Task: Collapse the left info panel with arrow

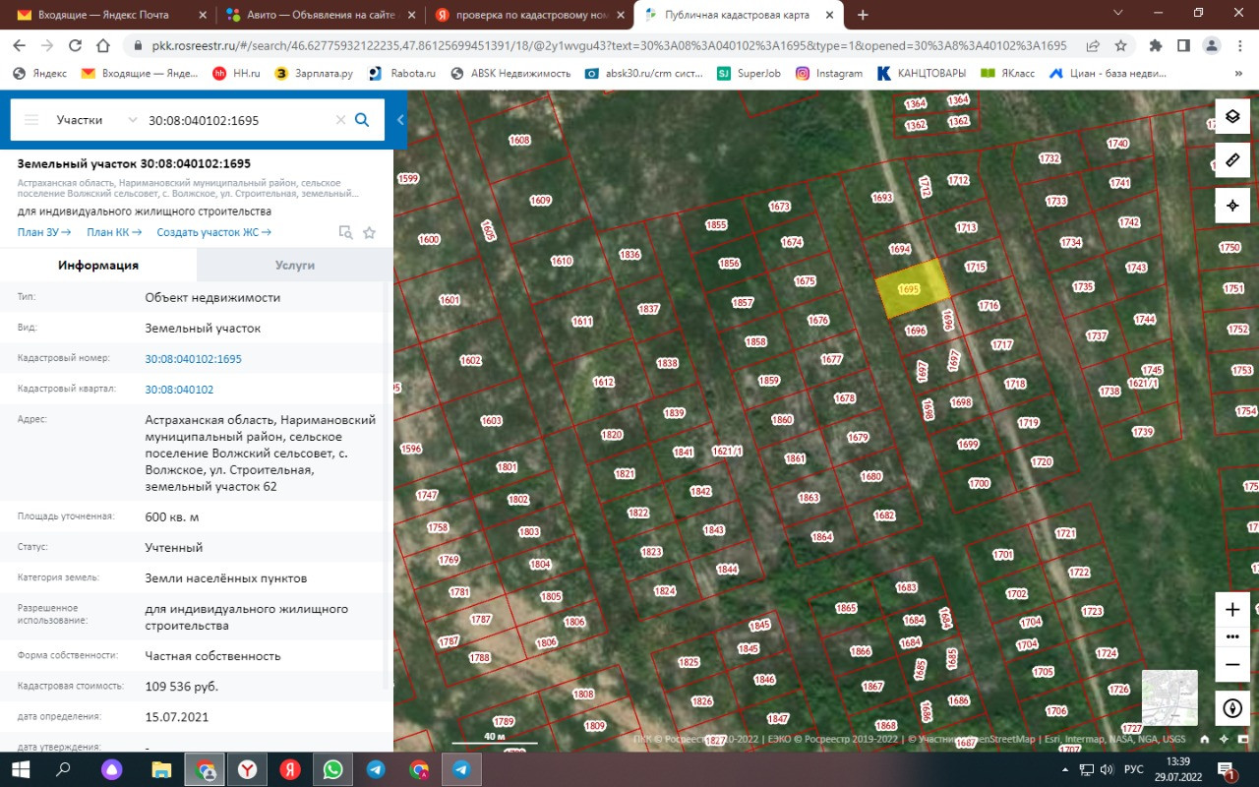Action: [400, 120]
